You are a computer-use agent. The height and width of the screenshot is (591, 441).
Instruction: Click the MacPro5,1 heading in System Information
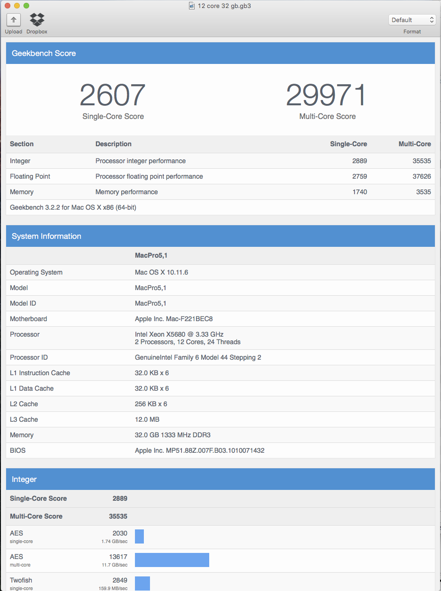[151, 255]
